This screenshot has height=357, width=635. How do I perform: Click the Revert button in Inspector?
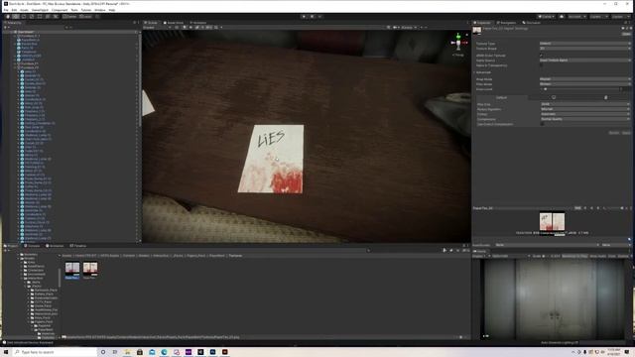tap(614, 133)
